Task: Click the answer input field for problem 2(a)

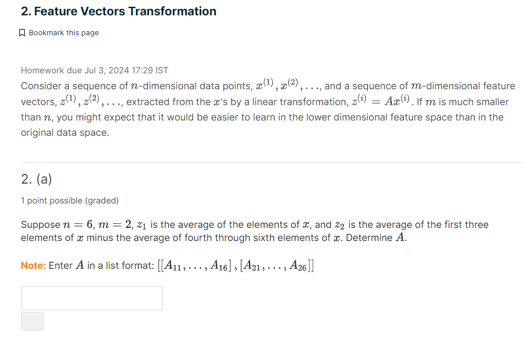Action: (91, 298)
